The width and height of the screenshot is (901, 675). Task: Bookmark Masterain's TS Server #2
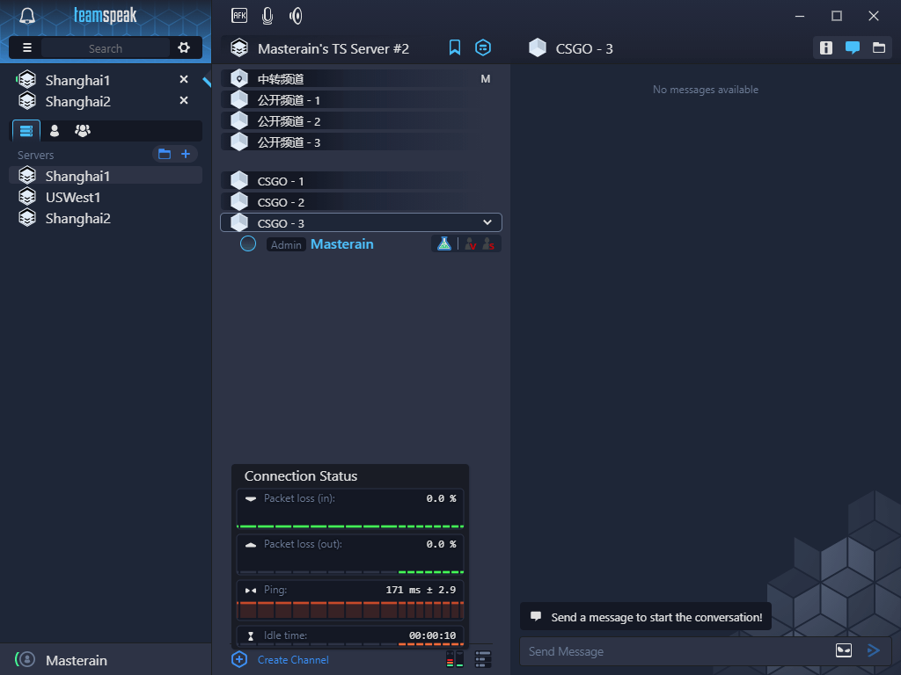(x=455, y=47)
